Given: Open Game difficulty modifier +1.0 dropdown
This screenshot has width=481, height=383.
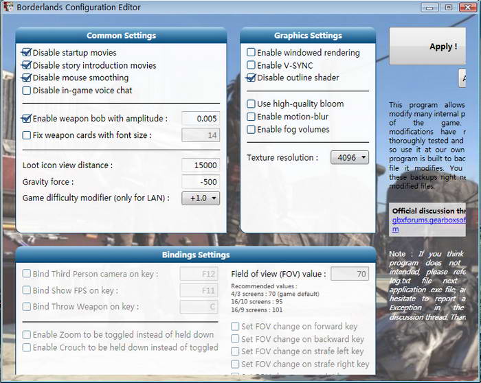Looking at the screenshot, I should point(201,198).
